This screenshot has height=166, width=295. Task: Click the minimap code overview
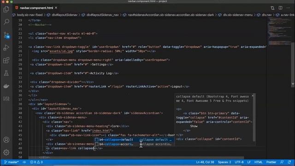pyautogui.click(x=279, y=32)
